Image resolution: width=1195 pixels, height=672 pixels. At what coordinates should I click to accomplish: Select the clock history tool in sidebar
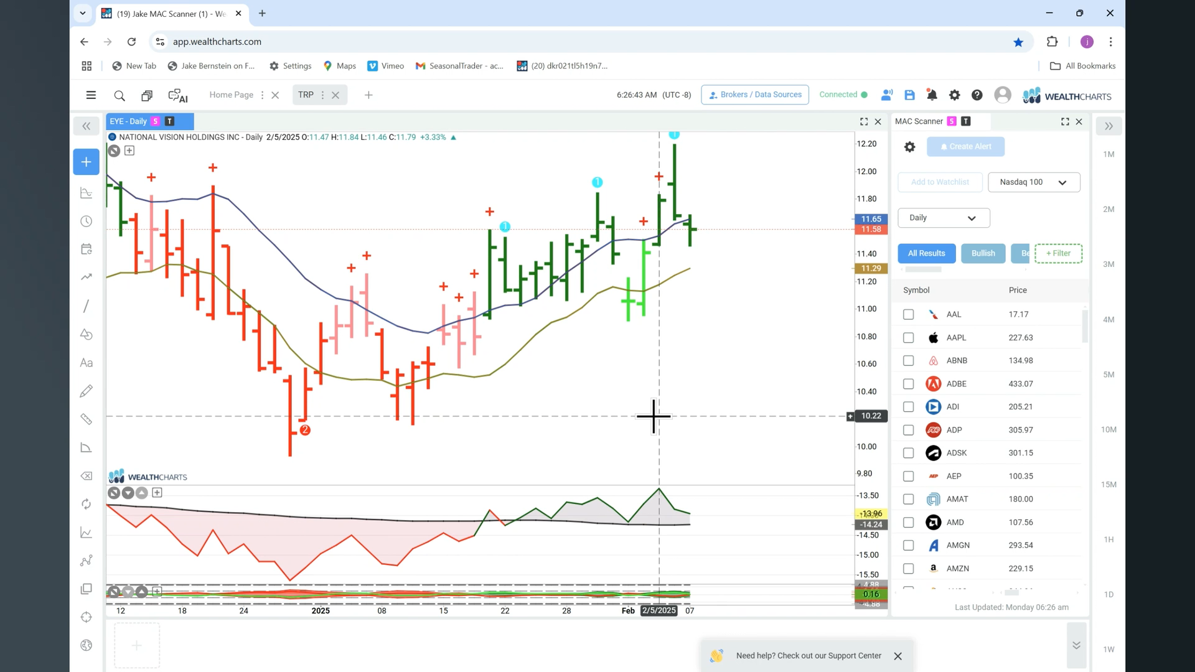coord(87,222)
